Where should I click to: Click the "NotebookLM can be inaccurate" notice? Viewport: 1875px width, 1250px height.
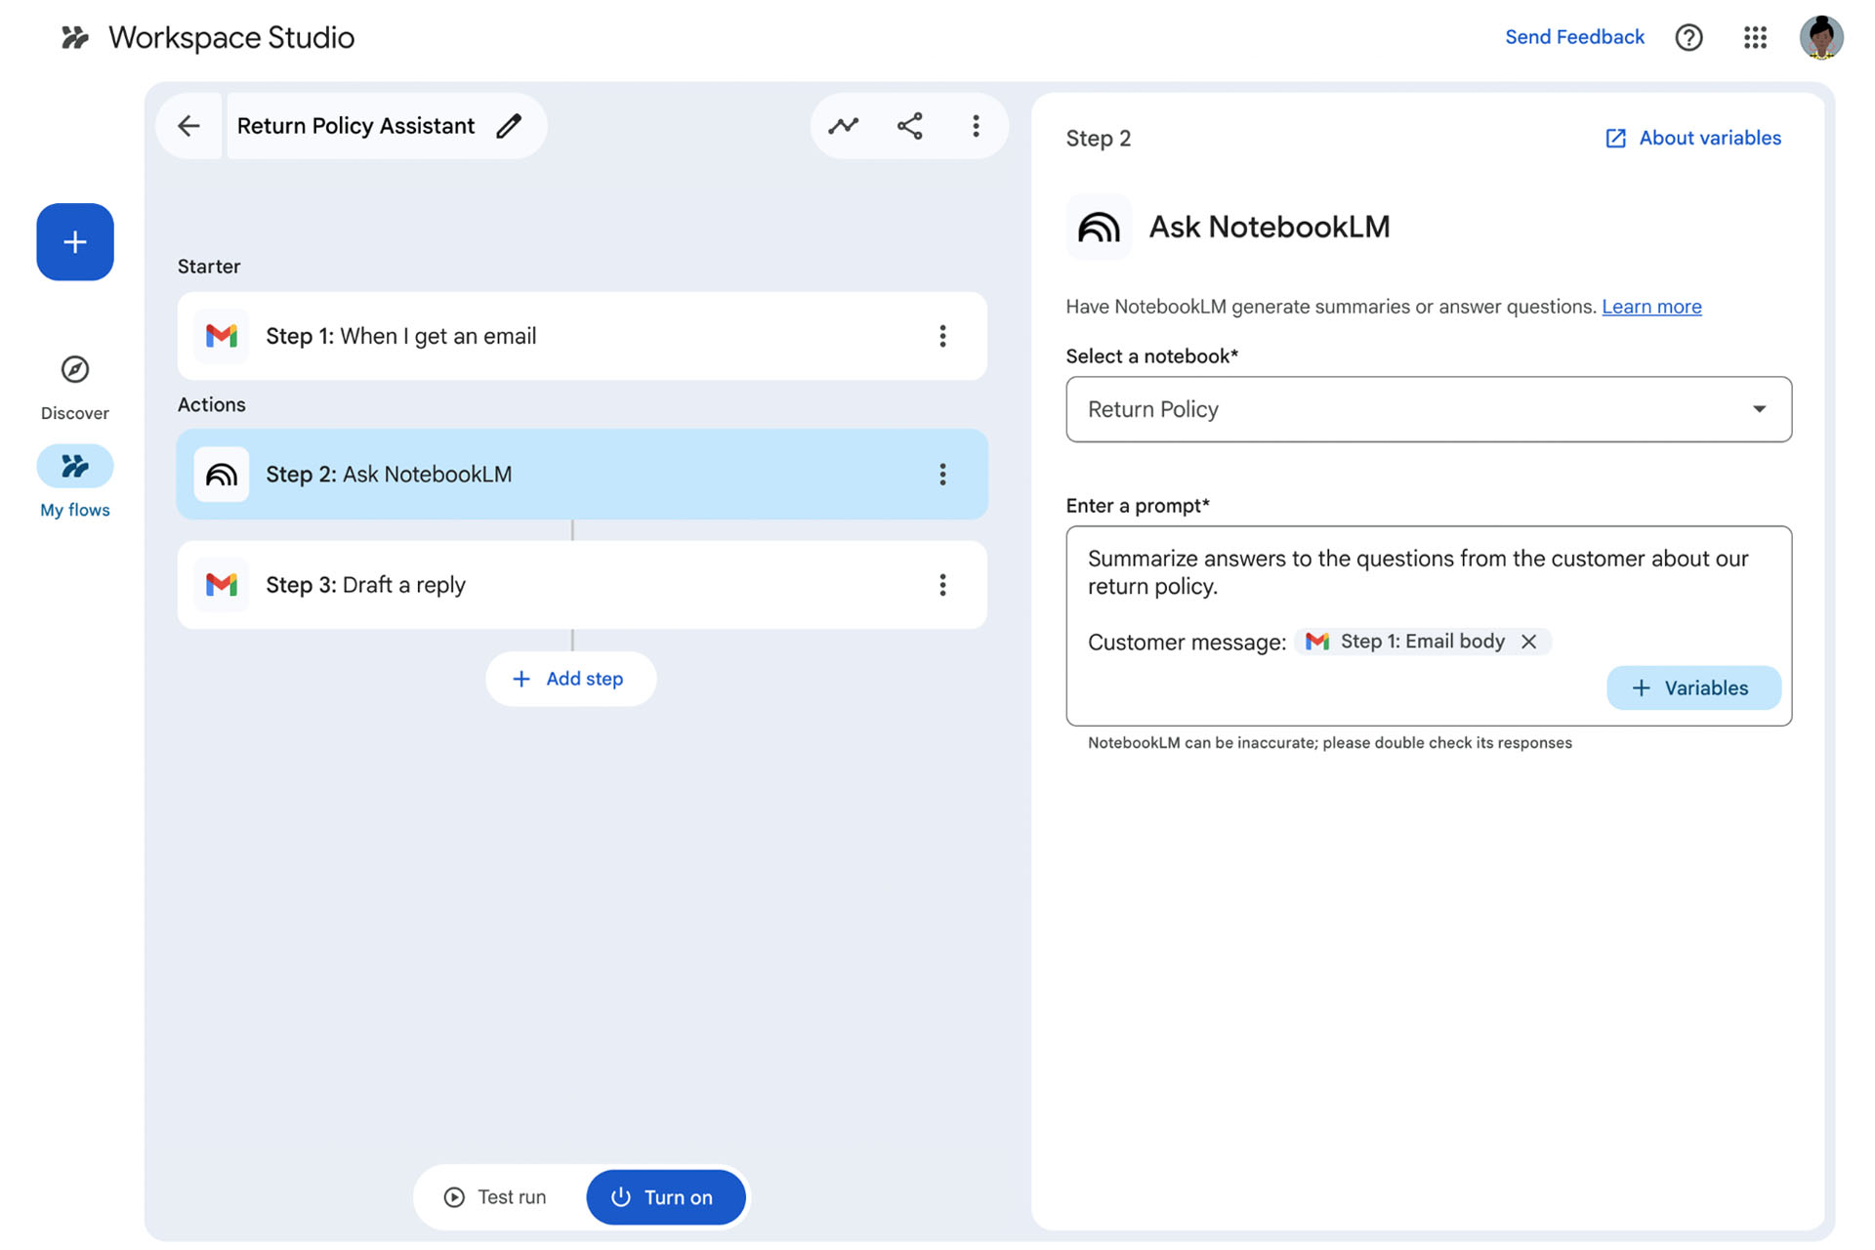click(x=1329, y=743)
